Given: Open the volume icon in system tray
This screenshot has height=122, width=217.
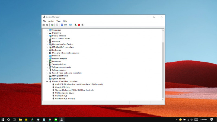Looking at the screenshot, I should pyautogui.click(x=192, y=120).
